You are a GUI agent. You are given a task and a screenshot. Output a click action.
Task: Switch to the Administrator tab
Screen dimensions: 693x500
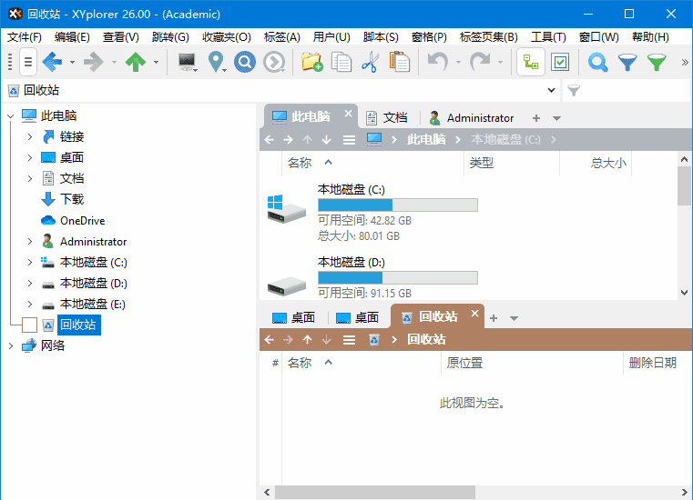[472, 118]
